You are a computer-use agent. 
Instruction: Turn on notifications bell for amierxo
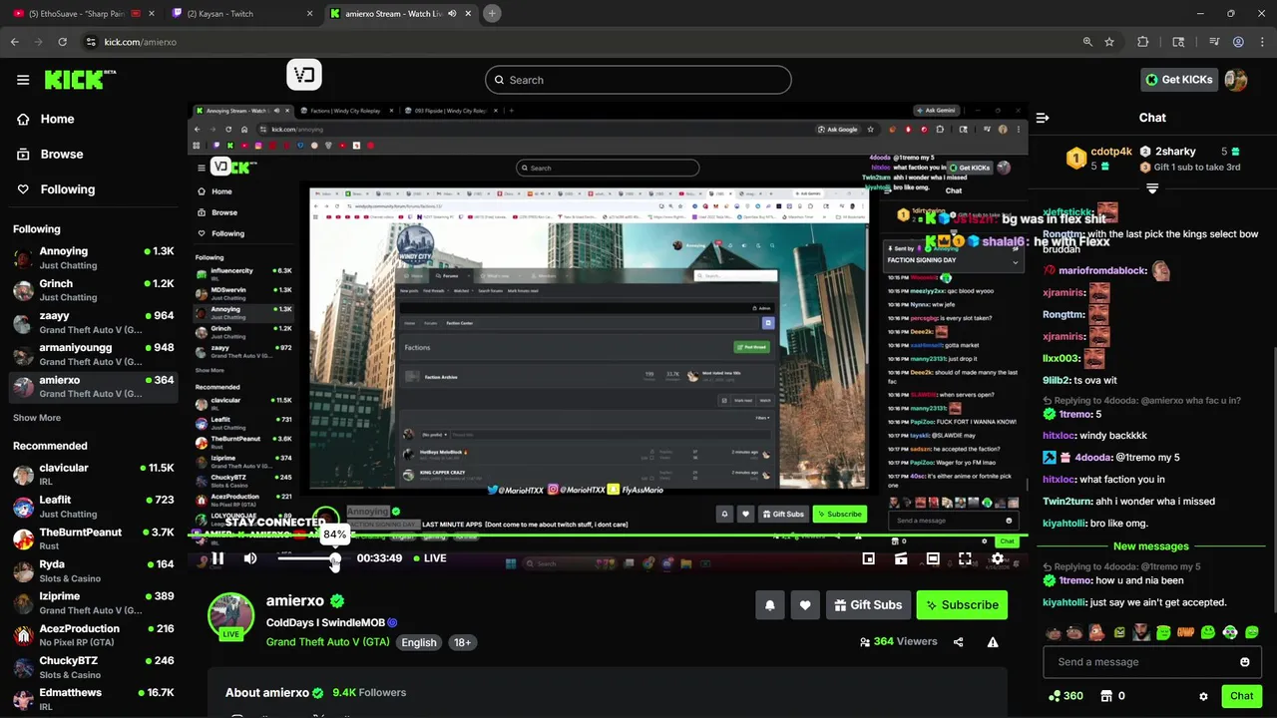[770, 604]
